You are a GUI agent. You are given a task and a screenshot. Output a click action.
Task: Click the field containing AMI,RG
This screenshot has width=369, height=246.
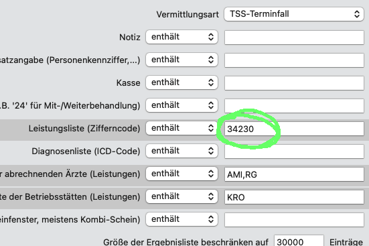tap(294, 174)
